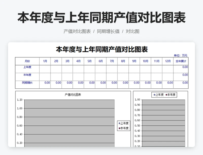Select 同期增长 value under 1月

pyautogui.click(x=45, y=85)
